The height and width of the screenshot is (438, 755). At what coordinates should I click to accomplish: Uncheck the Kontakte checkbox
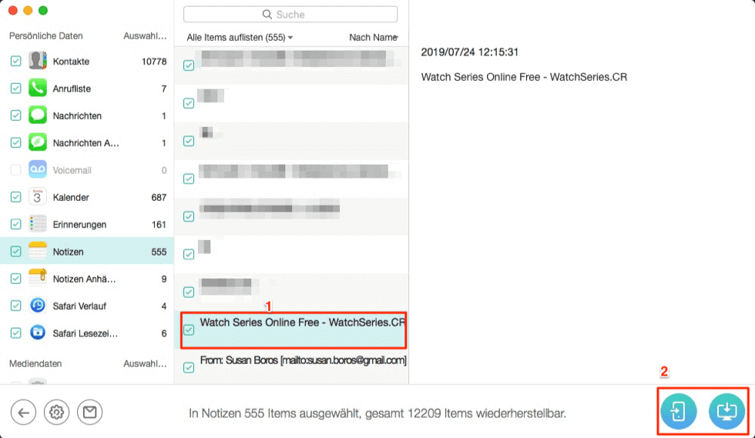pyautogui.click(x=16, y=61)
